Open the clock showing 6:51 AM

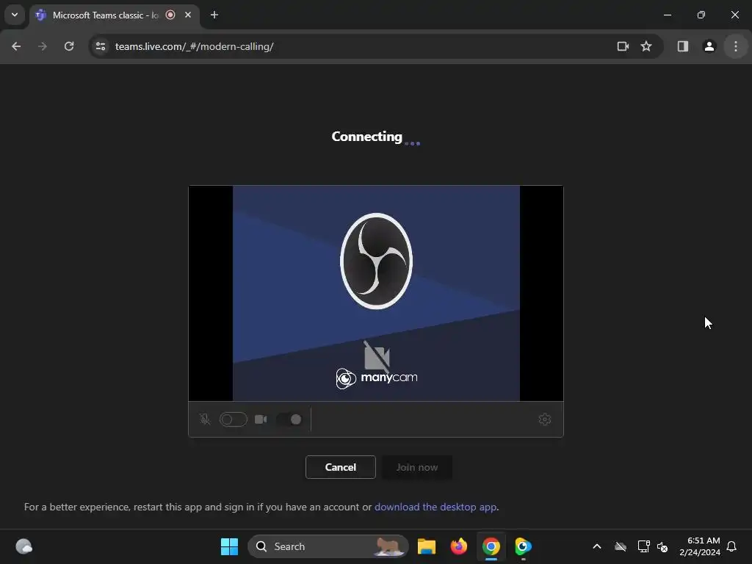pos(700,546)
